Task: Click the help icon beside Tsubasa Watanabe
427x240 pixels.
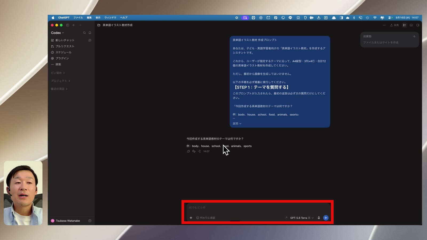Action: coord(90,221)
